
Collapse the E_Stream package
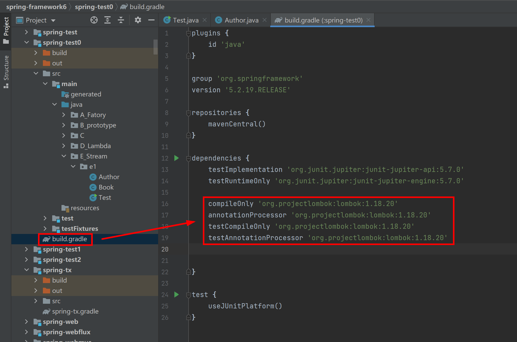pyautogui.click(x=64, y=156)
